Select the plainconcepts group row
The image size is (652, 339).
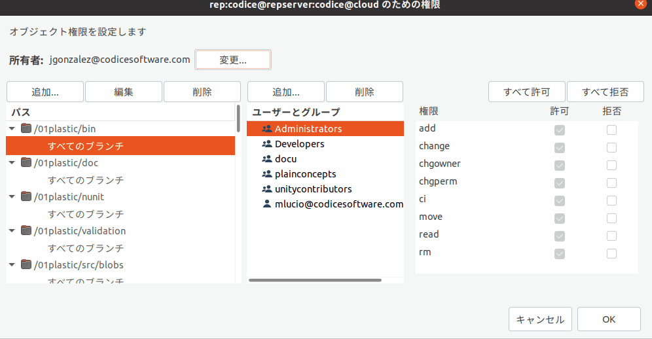pyautogui.click(x=325, y=174)
